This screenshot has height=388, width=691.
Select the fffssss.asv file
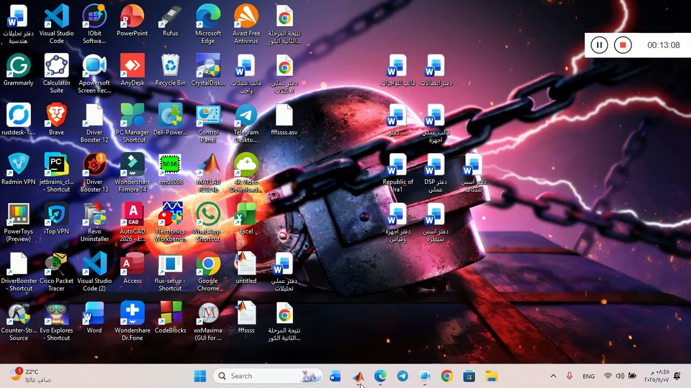pyautogui.click(x=284, y=120)
